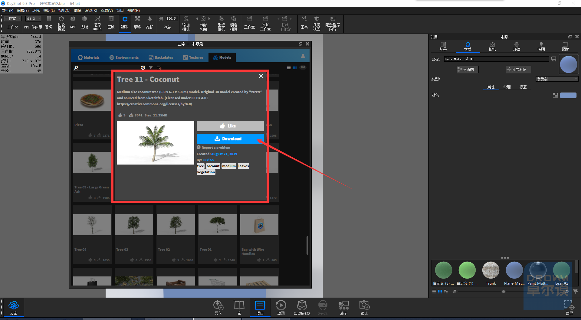Select the 推移 dolly camera tool
Image resolution: width=581 pixels, height=320 pixels.
click(149, 23)
